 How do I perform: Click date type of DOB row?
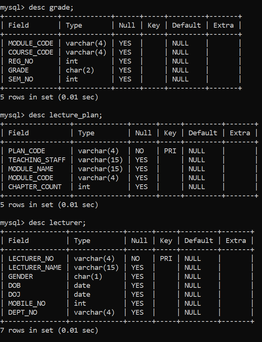(82, 285)
